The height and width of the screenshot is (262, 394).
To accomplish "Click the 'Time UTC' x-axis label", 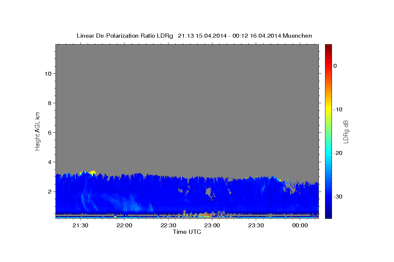I will pyautogui.click(x=187, y=232).
